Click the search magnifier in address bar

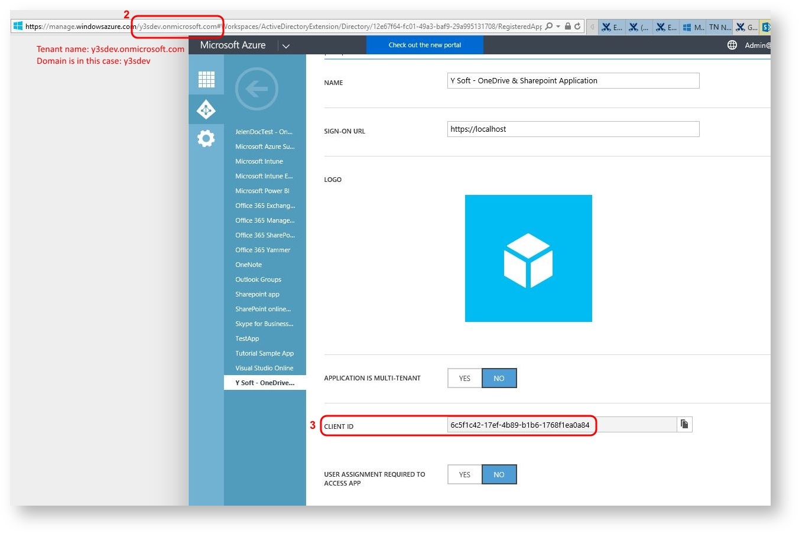[x=549, y=27]
